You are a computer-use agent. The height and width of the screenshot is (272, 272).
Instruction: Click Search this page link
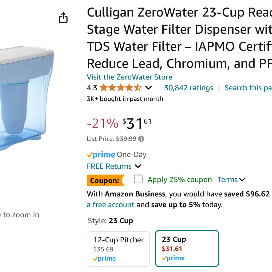pos(248,88)
